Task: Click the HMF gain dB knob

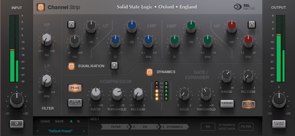Action: 191,27
